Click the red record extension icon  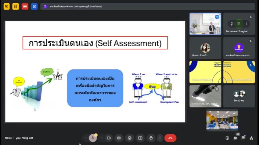coord(25,6)
